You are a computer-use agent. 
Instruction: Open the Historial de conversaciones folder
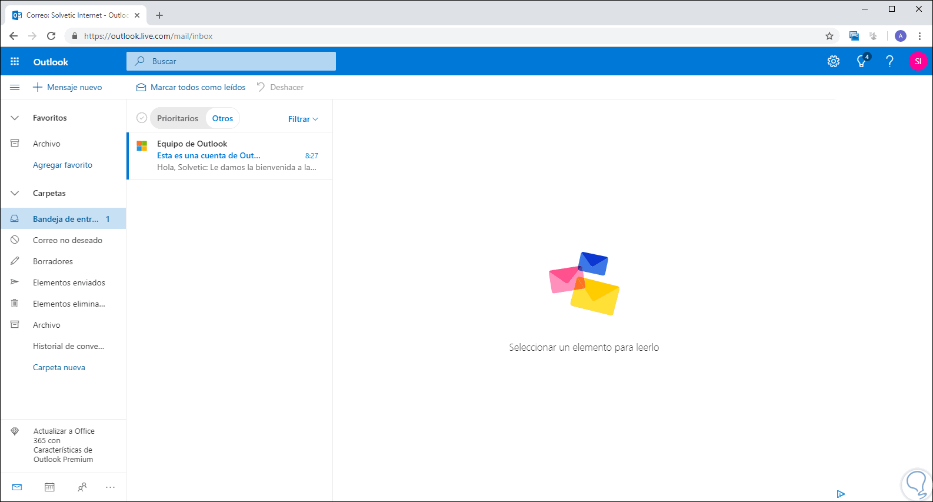point(64,346)
